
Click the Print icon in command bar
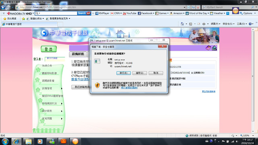click(x=204, y=24)
